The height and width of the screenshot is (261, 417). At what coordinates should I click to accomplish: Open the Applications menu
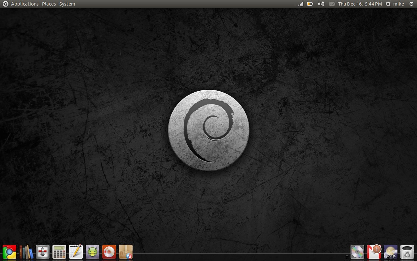coord(25,4)
